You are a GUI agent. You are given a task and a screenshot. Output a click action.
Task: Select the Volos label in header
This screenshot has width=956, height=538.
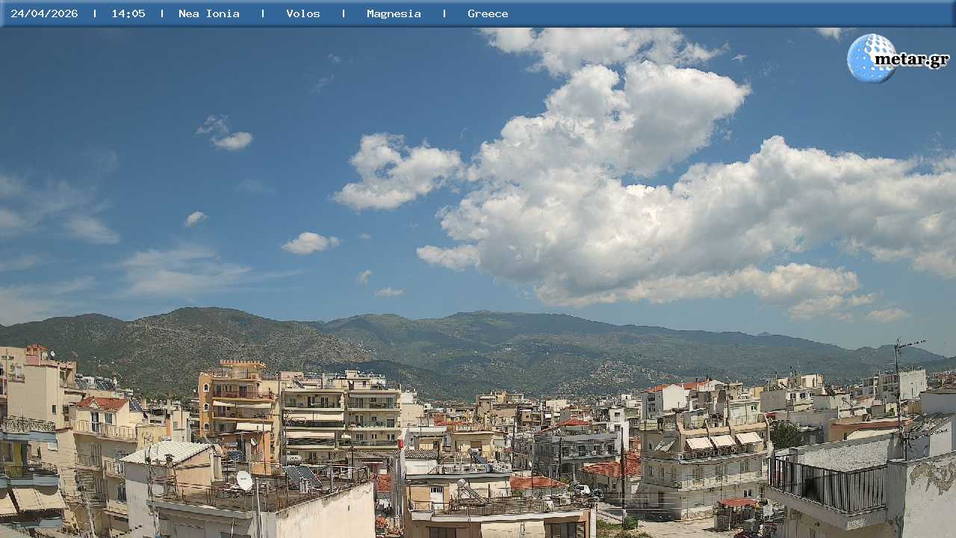303,13
